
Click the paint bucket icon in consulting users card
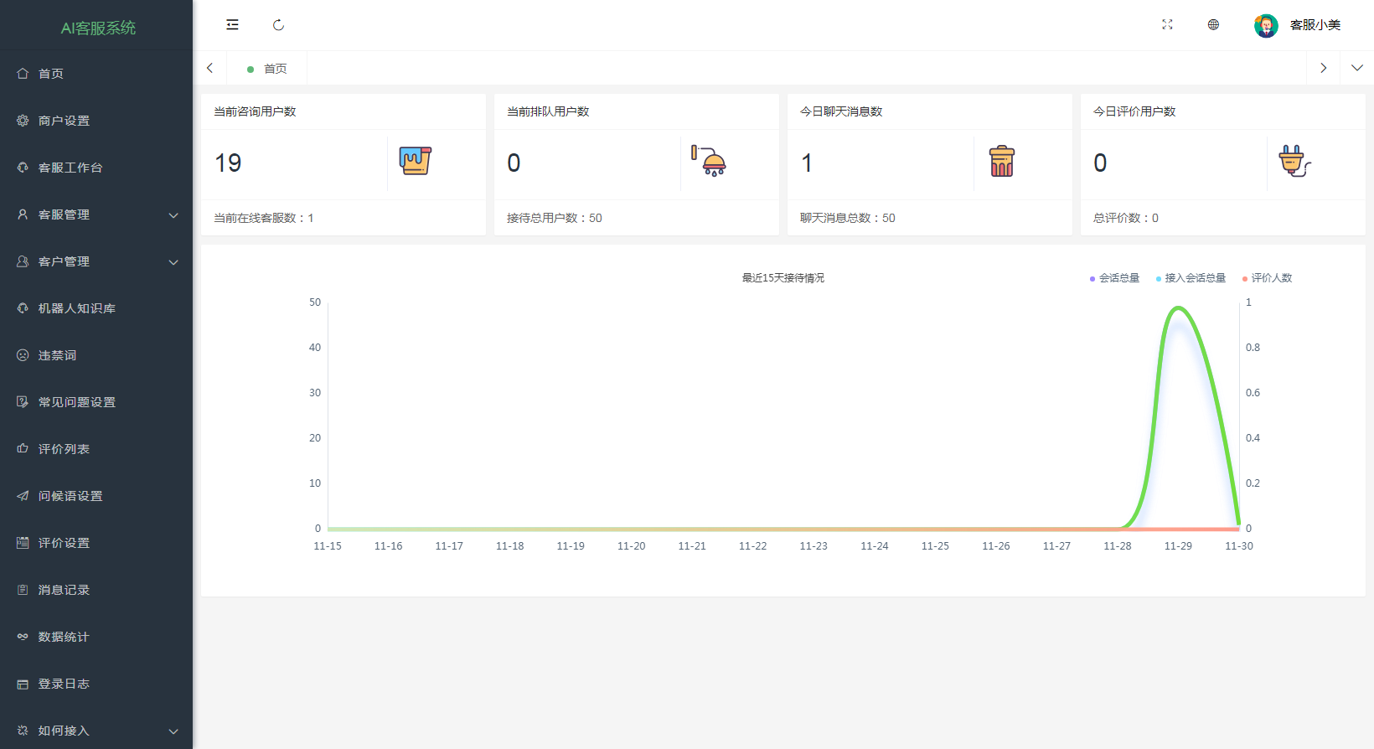click(415, 161)
